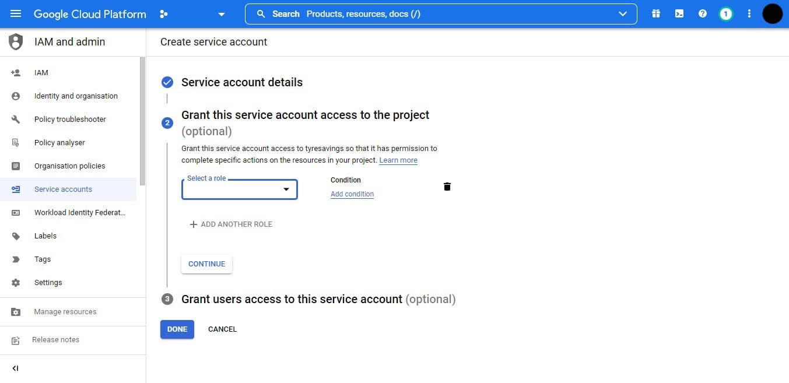Click the Learn more link

pyautogui.click(x=398, y=160)
